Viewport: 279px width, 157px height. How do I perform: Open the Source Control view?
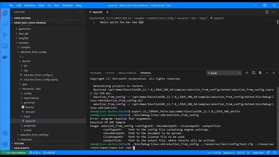(5, 35)
